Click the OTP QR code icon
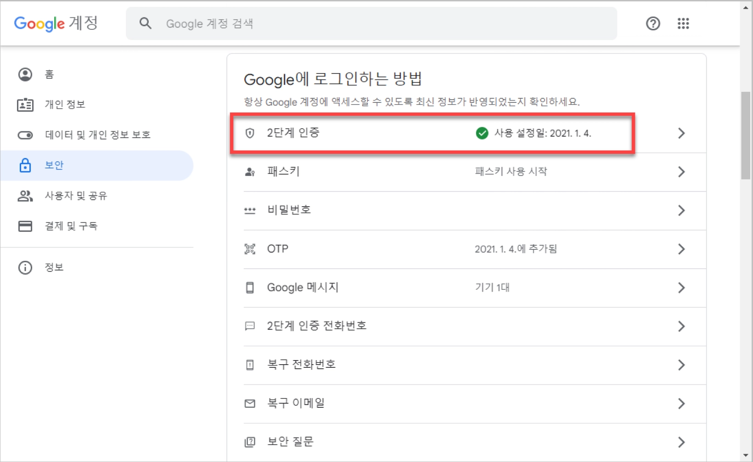This screenshot has height=462, width=753. (x=250, y=249)
